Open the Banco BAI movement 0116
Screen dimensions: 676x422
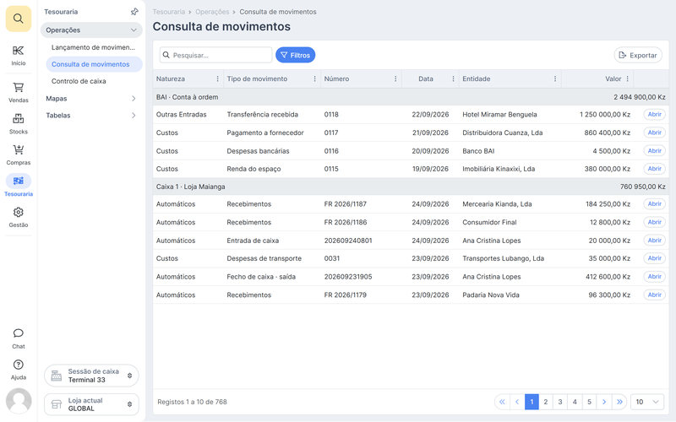pos(654,151)
